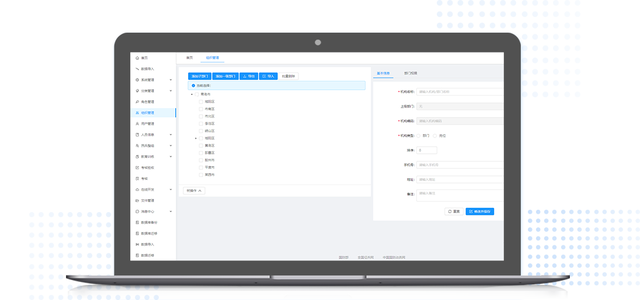Click the 文件管理 folder icon

coord(137,200)
